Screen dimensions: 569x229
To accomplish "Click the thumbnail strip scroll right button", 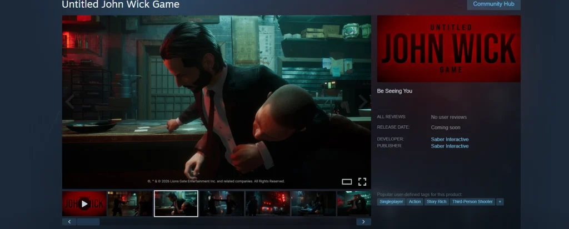I will (363, 222).
